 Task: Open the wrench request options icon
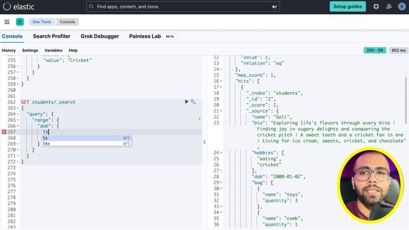(193, 102)
